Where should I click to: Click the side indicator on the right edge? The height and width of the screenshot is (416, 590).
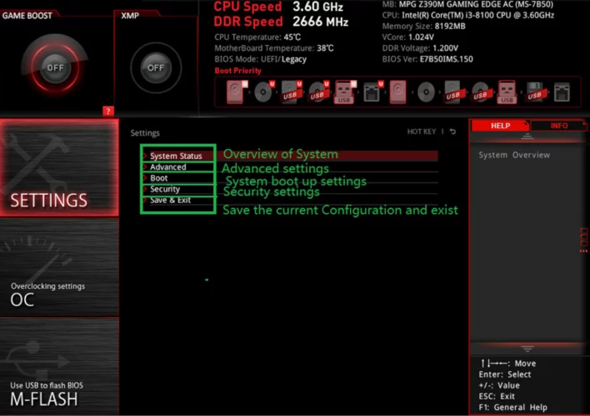(583, 240)
